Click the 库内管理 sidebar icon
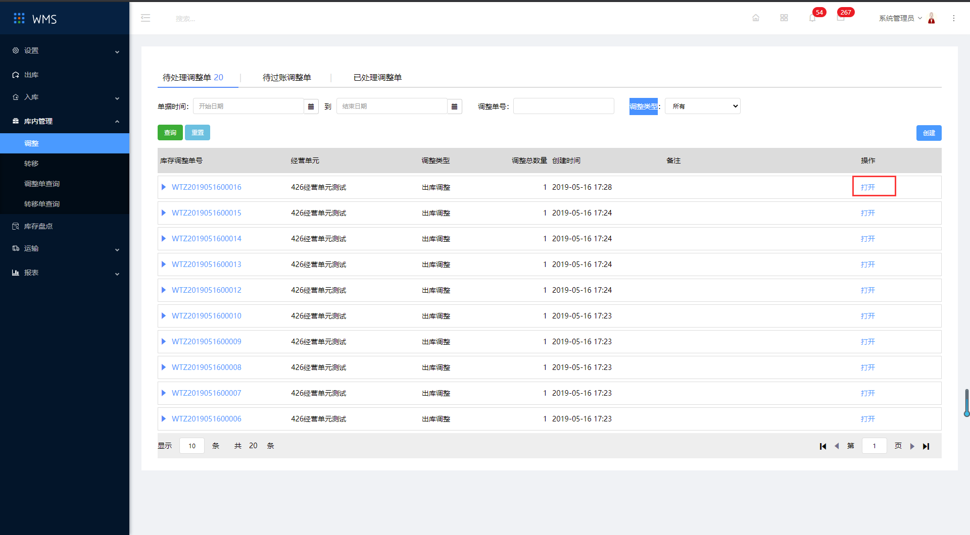Screen dimensions: 970x535 pyautogui.click(x=16, y=121)
